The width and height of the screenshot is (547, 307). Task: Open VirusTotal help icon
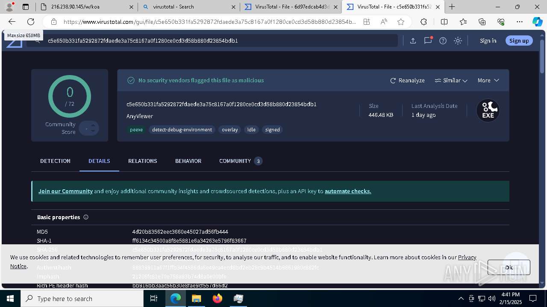[x=443, y=41]
